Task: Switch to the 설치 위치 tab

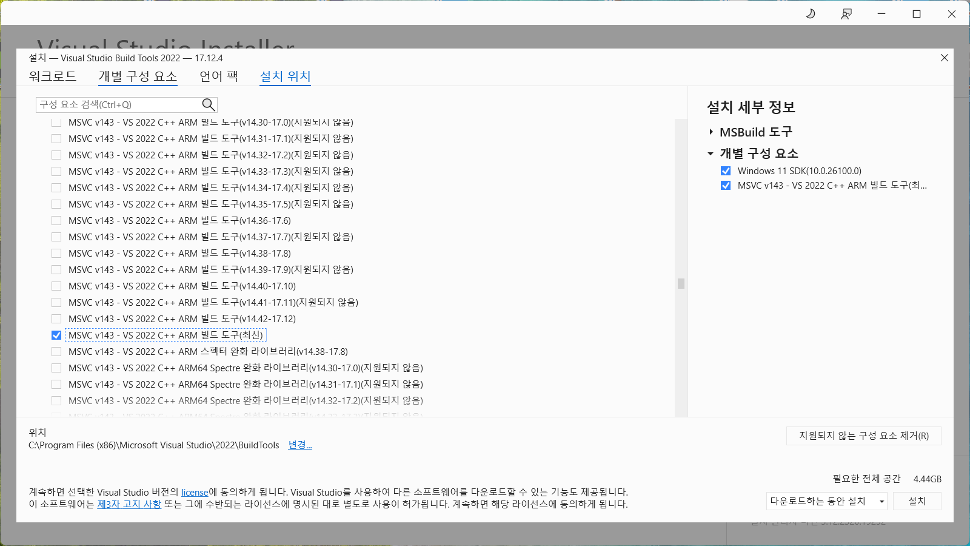Action: pos(285,76)
